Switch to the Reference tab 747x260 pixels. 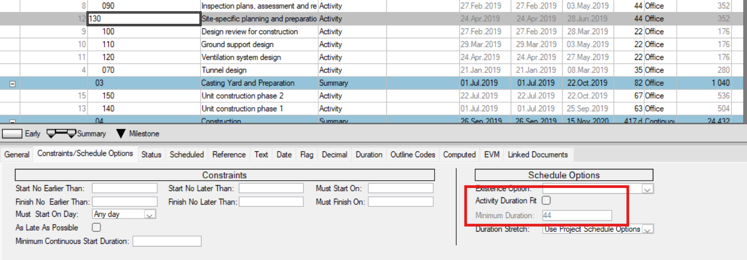229,155
